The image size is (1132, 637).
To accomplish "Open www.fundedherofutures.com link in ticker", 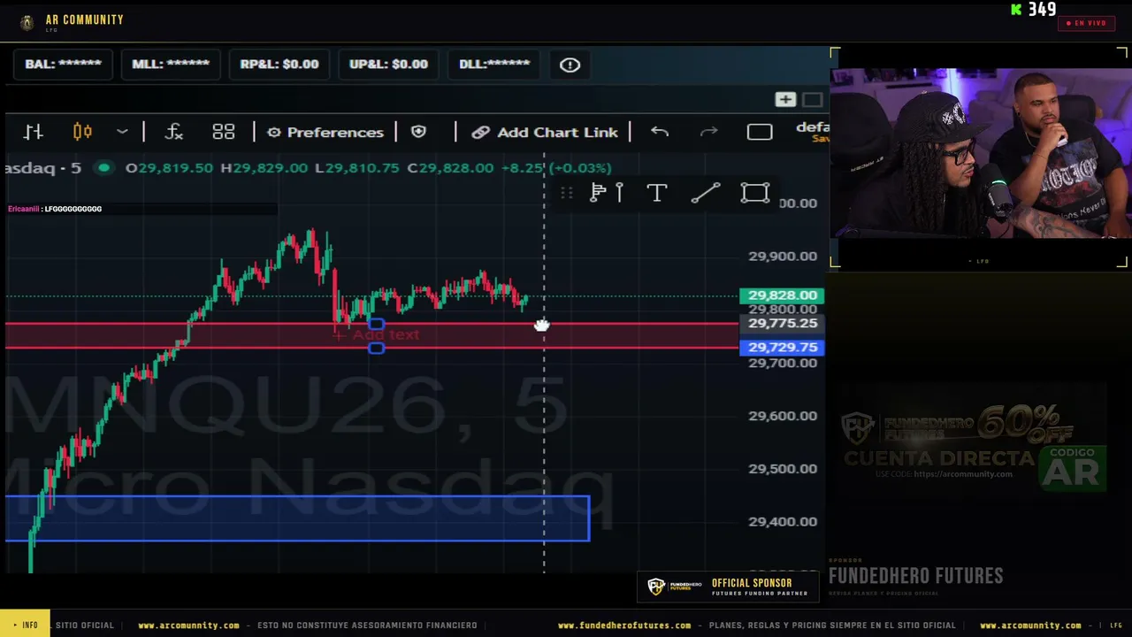I will (x=624, y=625).
